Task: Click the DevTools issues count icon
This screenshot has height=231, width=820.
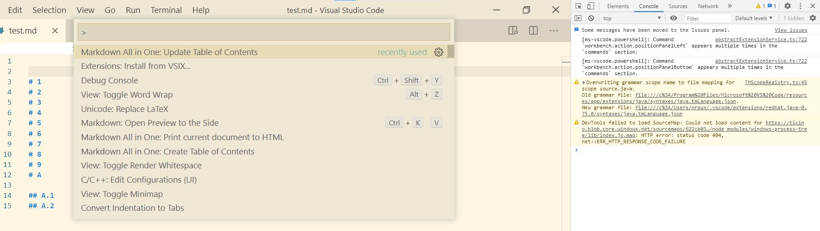Action: (x=771, y=6)
